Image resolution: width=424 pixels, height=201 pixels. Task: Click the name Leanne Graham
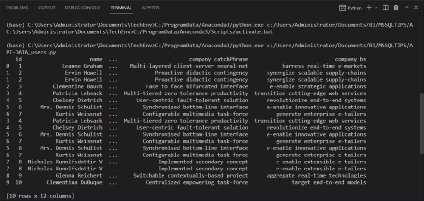[82, 66]
